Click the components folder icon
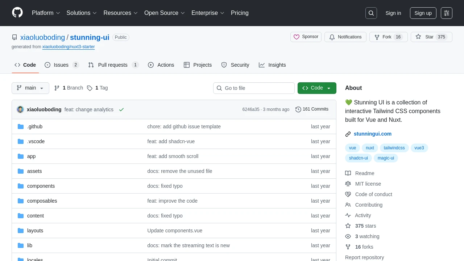Image resolution: width=464 pixels, height=261 pixels. click(21, 186)
